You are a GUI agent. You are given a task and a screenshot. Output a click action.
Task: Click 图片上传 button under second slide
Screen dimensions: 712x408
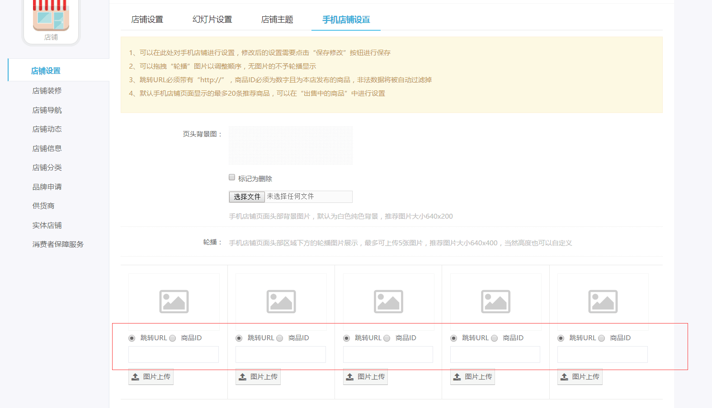point(258,376)
